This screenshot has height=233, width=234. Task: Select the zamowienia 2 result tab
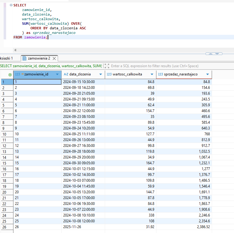tap(39, 58)
